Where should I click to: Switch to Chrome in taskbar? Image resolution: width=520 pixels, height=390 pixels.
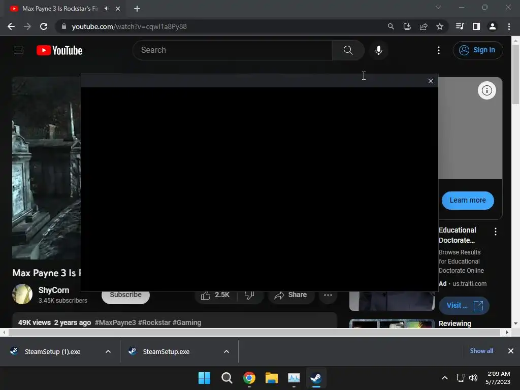pos(249,378)
